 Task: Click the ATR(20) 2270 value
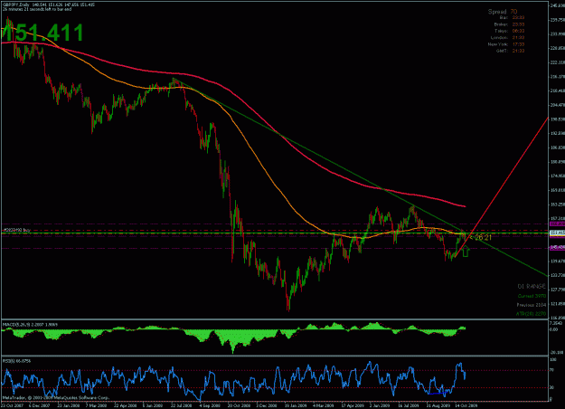pos(532,314)
